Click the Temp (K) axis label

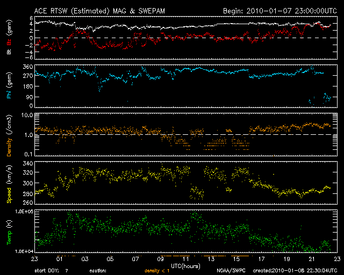point(9,232)
